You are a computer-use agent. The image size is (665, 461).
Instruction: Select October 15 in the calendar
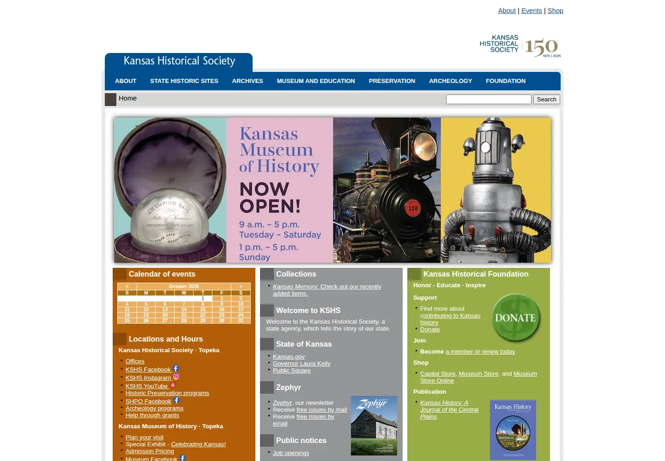tap(203, 310)
